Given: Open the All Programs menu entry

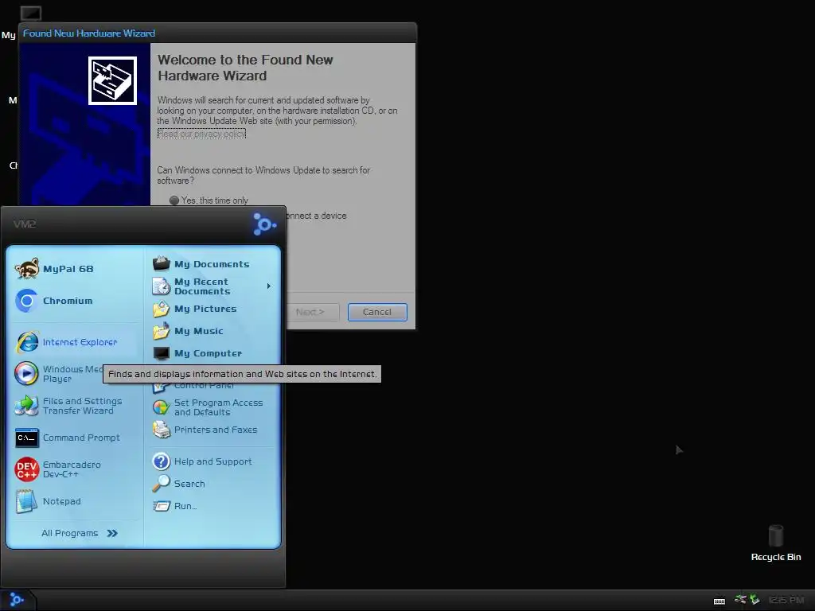Looking at the screenshot, I should 79,533.
